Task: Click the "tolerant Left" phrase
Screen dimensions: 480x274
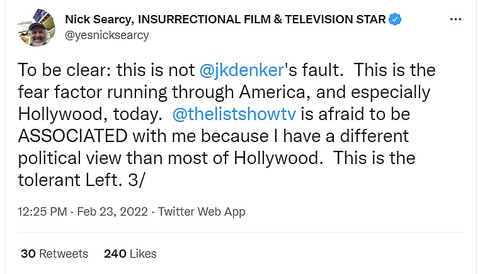Action: [x=64, y=180]
